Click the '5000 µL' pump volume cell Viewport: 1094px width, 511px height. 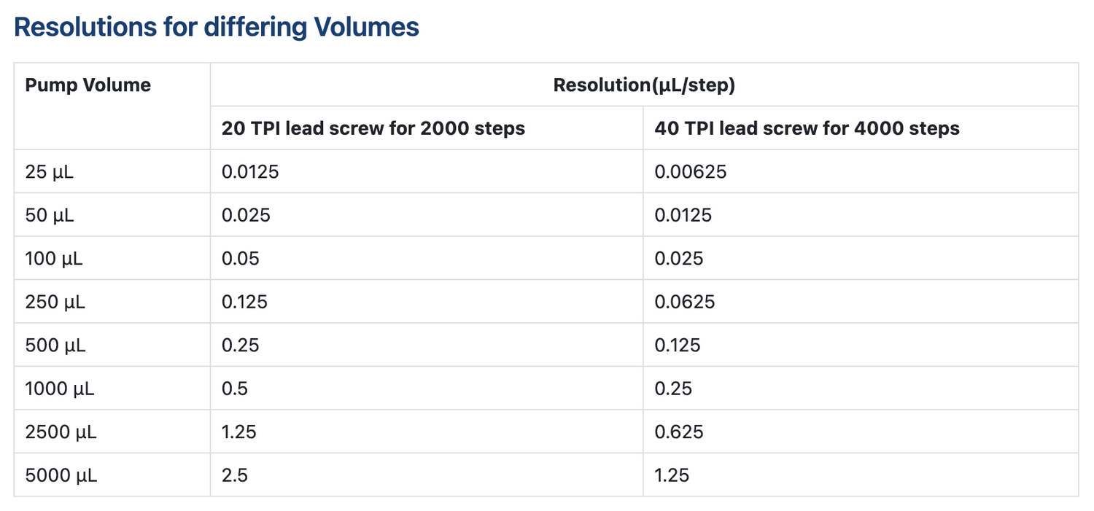[x=61, y=475]
